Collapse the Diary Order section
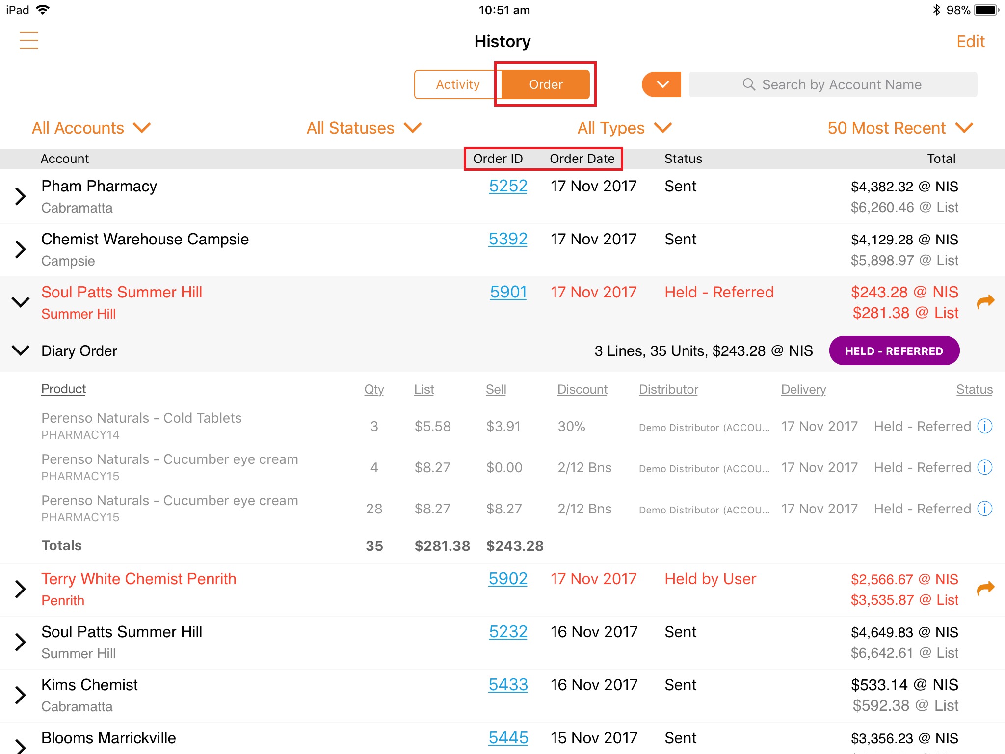The width and height of the screenshot is (1005, 754). pos(20,350)
